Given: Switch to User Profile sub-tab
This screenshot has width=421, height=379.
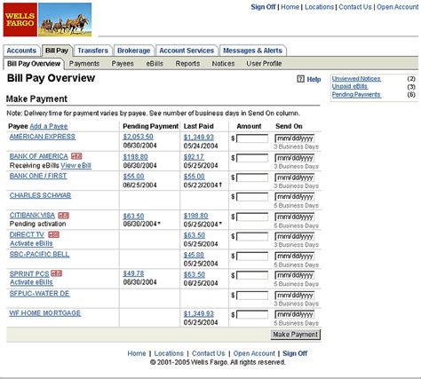Looking at the screenshot, I should pos(264,64).
